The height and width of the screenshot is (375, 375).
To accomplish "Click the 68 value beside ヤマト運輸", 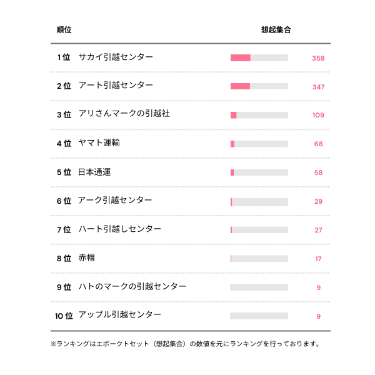I will (x=318, y=144).
